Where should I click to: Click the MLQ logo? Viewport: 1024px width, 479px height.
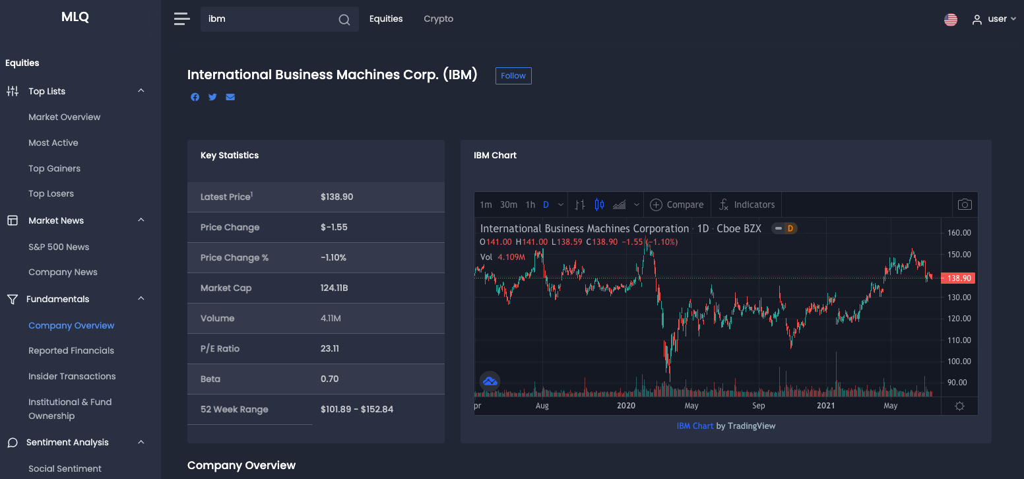click(x=75, y=17)
